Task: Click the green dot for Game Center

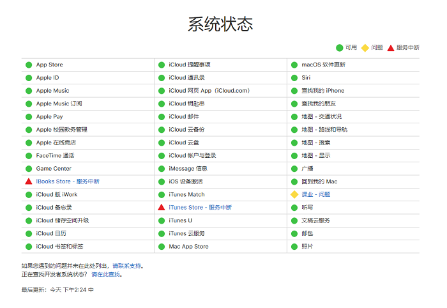Action: [x=29, y=169]
